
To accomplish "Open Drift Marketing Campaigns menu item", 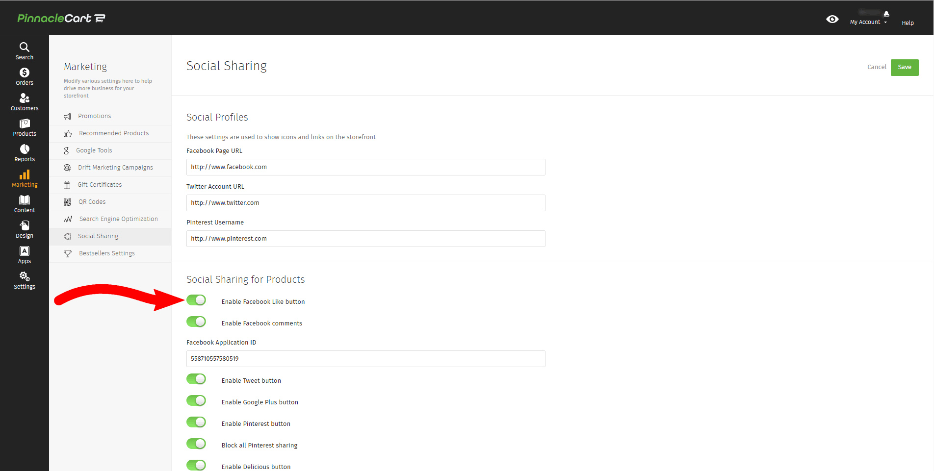I will click(110, 168).
